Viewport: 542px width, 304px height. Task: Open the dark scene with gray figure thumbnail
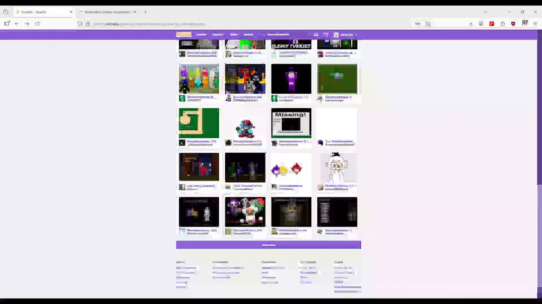click(x=245, y=167)
